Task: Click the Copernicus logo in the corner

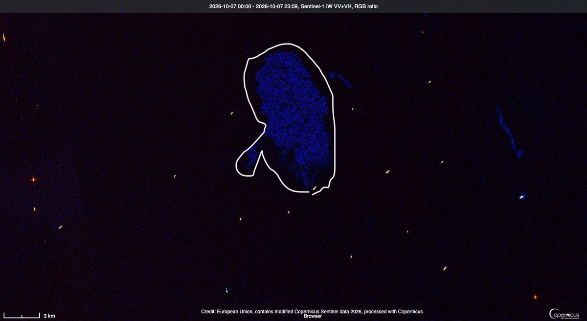Action: [565, 314]
